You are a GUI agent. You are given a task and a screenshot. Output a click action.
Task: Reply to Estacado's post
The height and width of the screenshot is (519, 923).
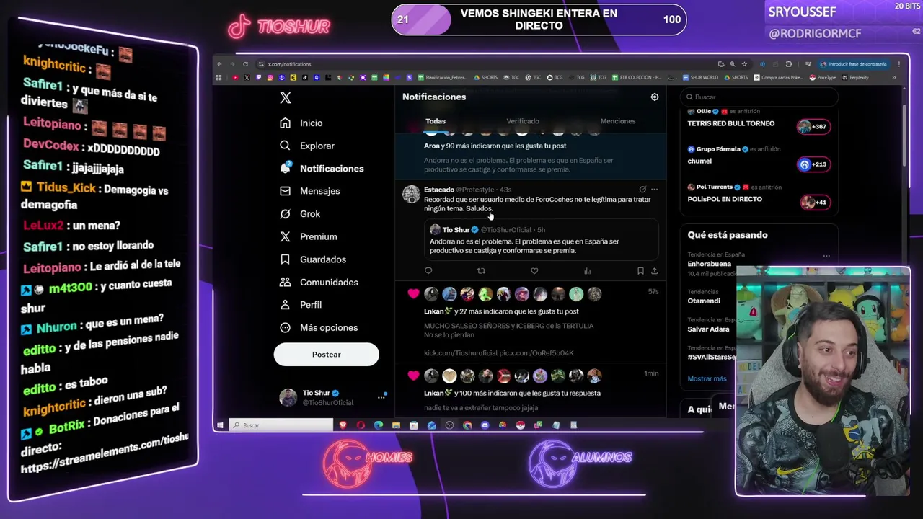click(x=428, y=271)
